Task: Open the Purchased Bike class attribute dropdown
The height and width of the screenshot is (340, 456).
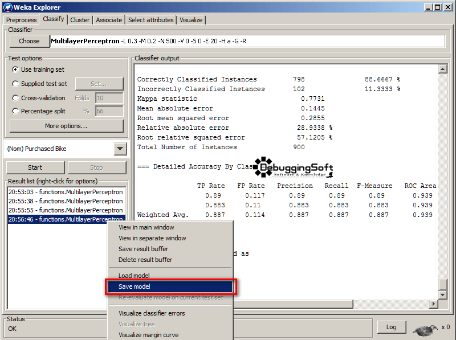Action: pyautogui.click(x=120, y=149)
